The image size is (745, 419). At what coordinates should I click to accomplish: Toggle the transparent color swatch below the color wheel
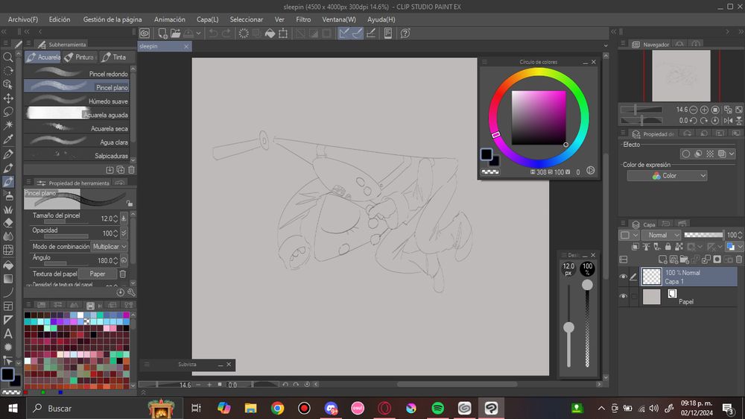[x=489, y=171]
